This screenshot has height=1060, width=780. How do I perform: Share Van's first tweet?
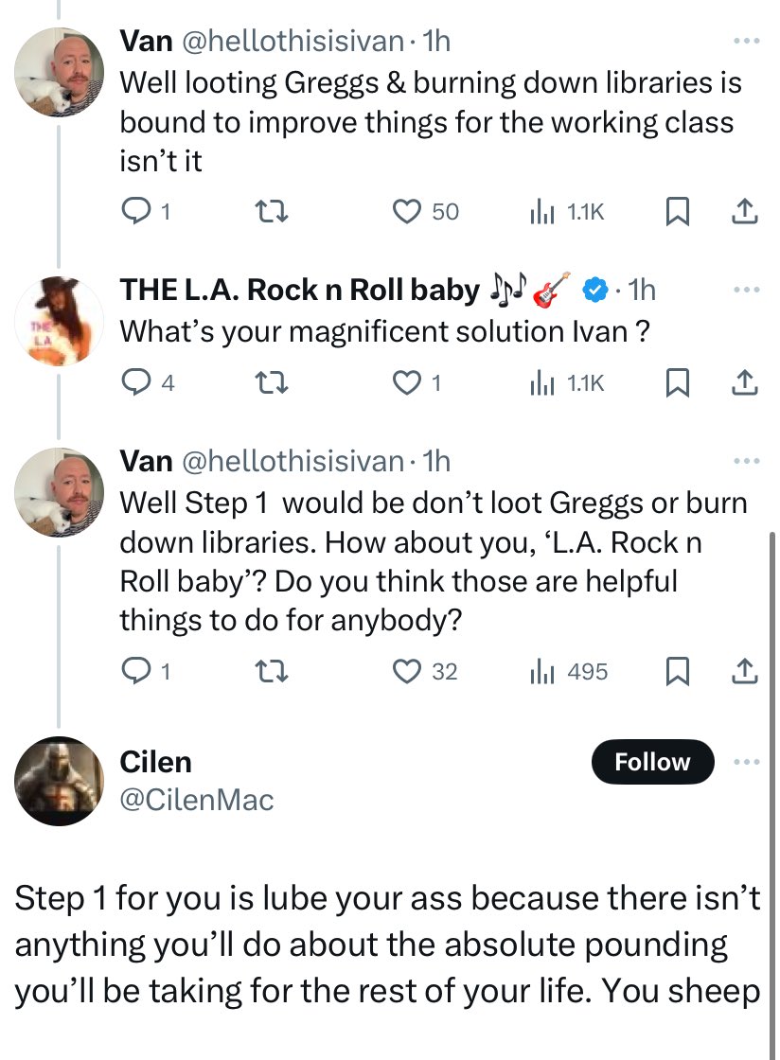pos(745,212)
